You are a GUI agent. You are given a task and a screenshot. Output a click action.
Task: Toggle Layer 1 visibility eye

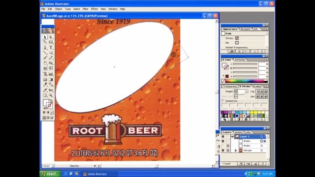pyautogui.click(x=223, y=137)
